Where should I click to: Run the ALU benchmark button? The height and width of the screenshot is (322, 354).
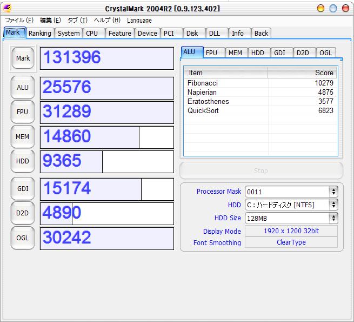point(23,88)
